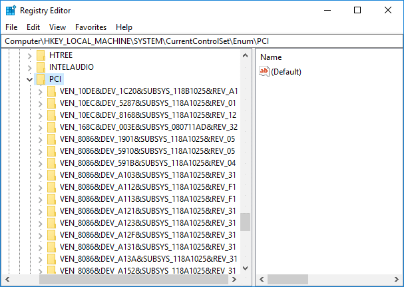
Task: Click the registry path address bar
Action: point(200,41)
